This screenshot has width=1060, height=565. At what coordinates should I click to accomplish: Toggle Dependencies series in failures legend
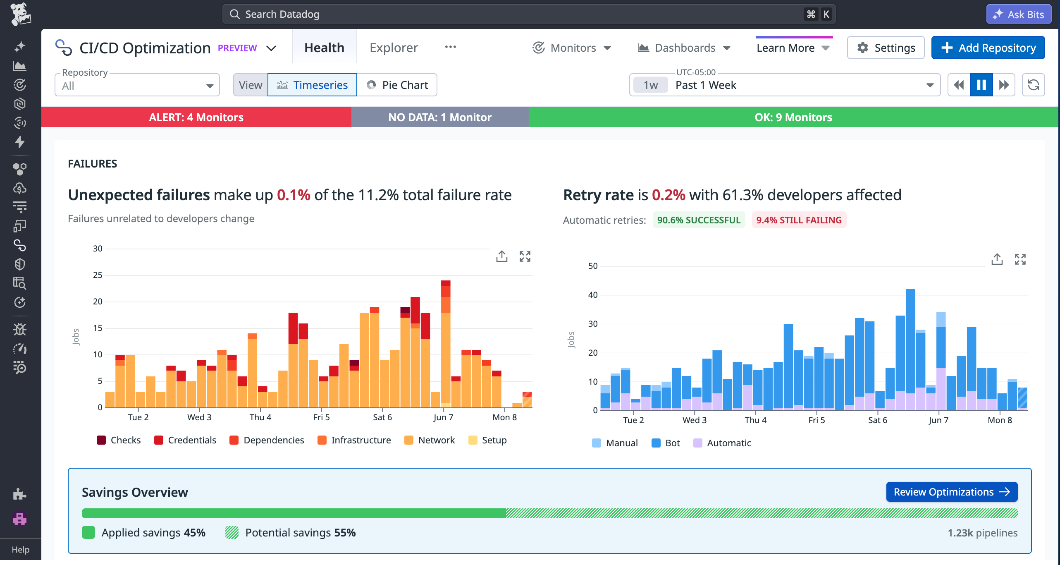[x=267, y=440]
